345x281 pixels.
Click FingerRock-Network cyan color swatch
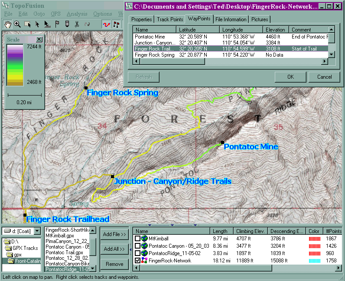(314, 261)
